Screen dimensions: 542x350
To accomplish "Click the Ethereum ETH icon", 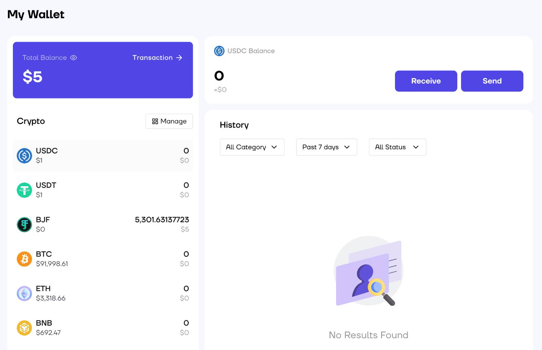I will click(24, 293).
